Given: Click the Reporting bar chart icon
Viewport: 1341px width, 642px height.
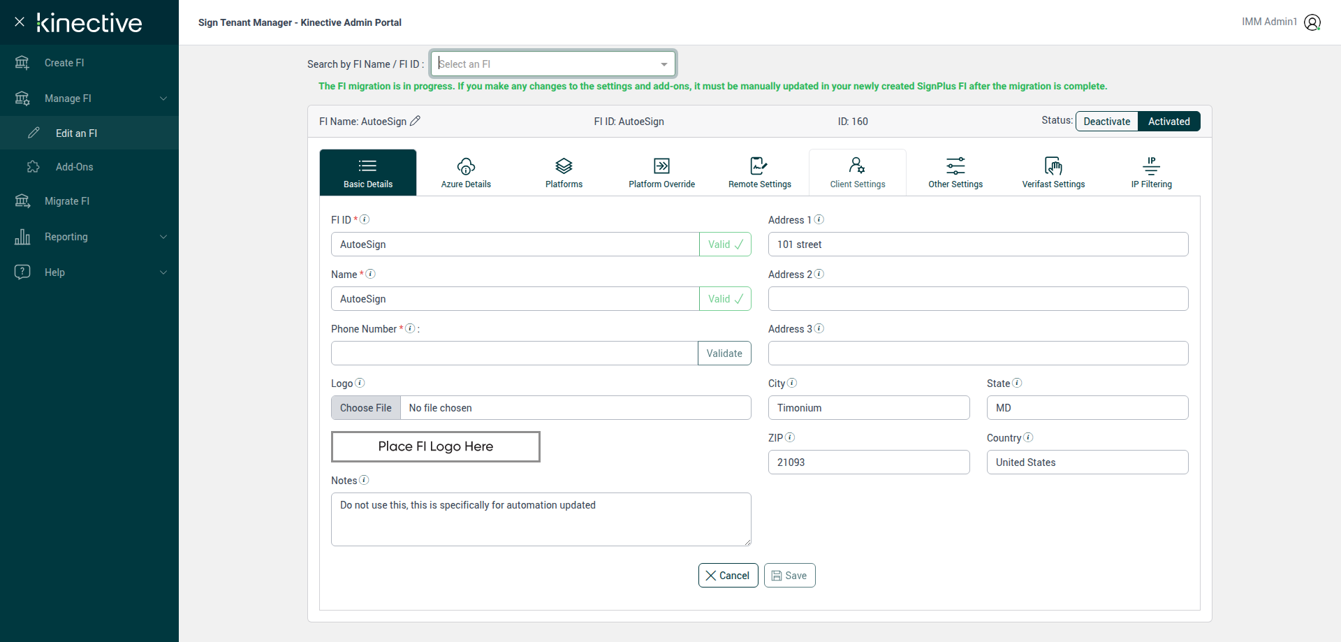Looking at the screenshot, I should tap(22, 237).
